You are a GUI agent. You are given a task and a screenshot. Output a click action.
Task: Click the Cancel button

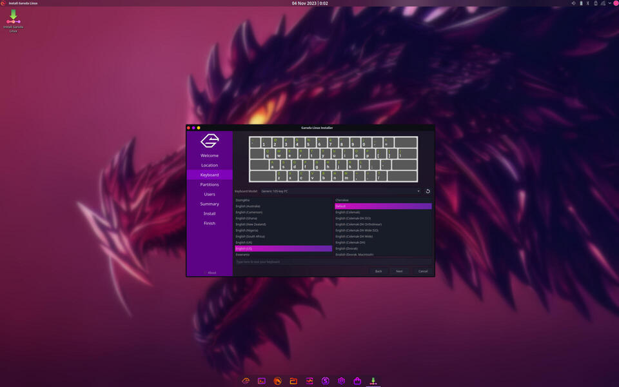[x=423, y=272]
